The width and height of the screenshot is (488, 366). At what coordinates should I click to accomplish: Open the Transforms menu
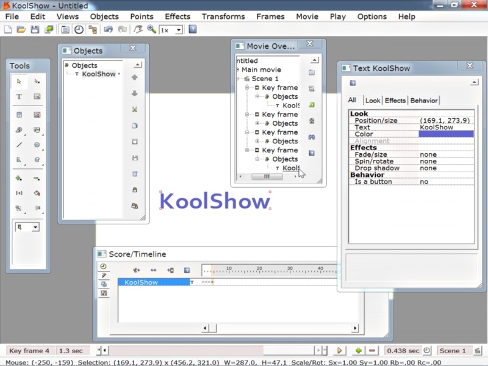(223, 16)
